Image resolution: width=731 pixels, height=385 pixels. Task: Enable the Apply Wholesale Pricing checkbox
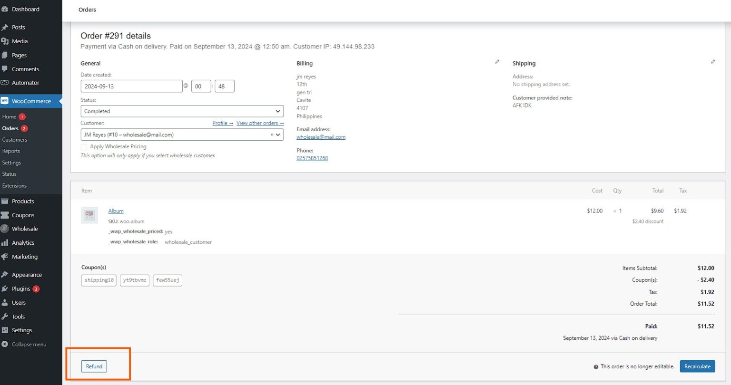84,146
